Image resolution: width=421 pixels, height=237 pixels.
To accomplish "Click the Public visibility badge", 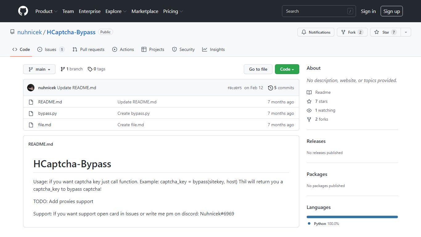I will pos(105,32).
